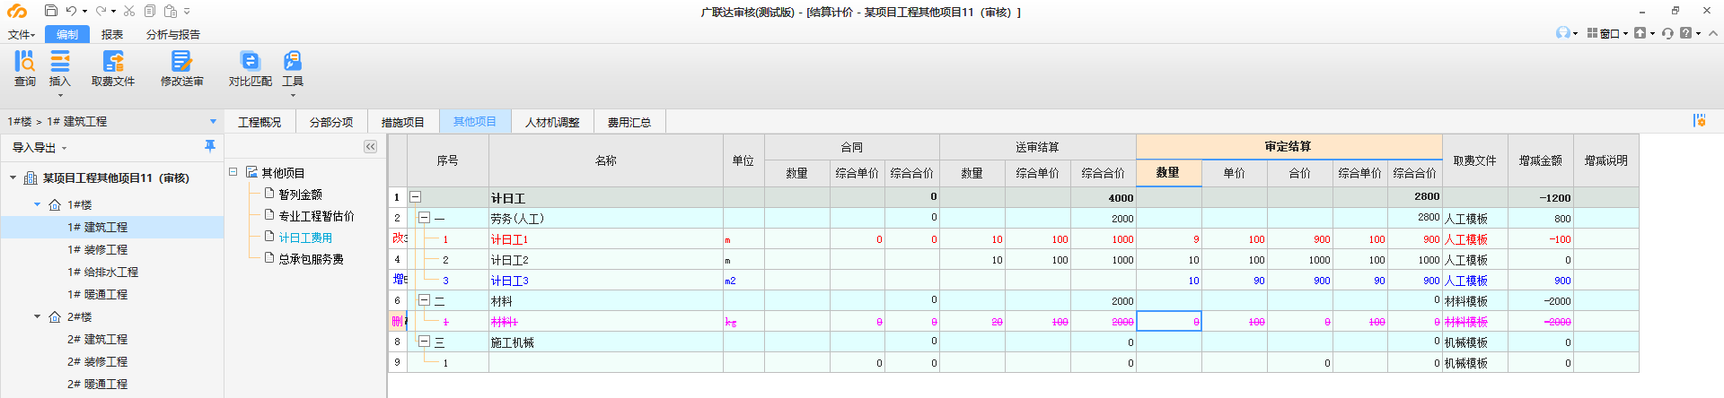Image resolution: width=1724 pixels, height=398 pixels.
Task: Open column settings icon at far right
Action: (x=1699, y=121)
